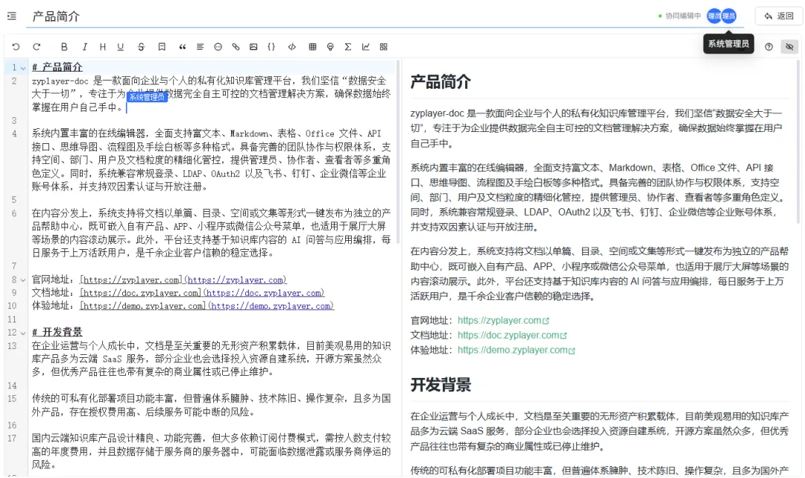Click editor paragraph starting 系统内置丰富的在线编辑器
Screen dimensions: 805x478
211,160
